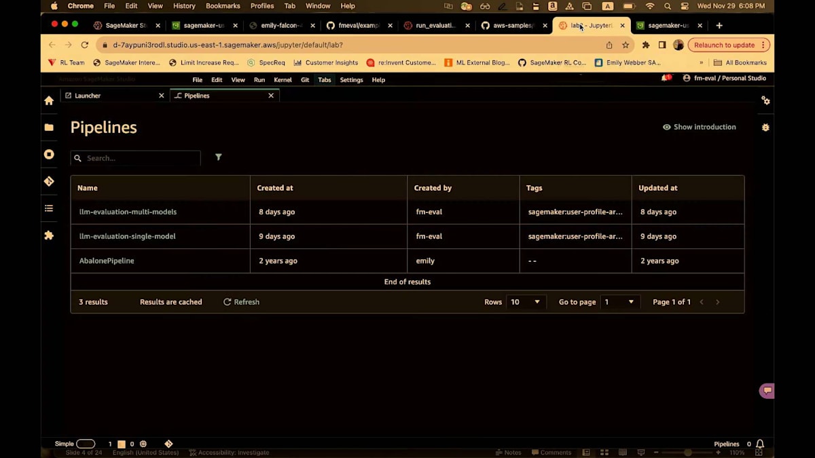The width and height of the screenshot is (815, 458).
Task: Open the Go to page dropdown
Action: (620, 302)
